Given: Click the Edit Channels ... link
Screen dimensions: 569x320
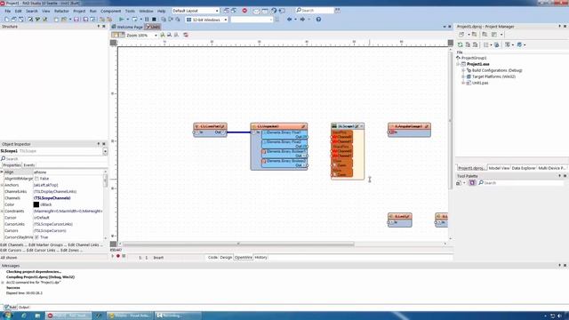Looking at the screenshot, I should [x=13, y=245].
